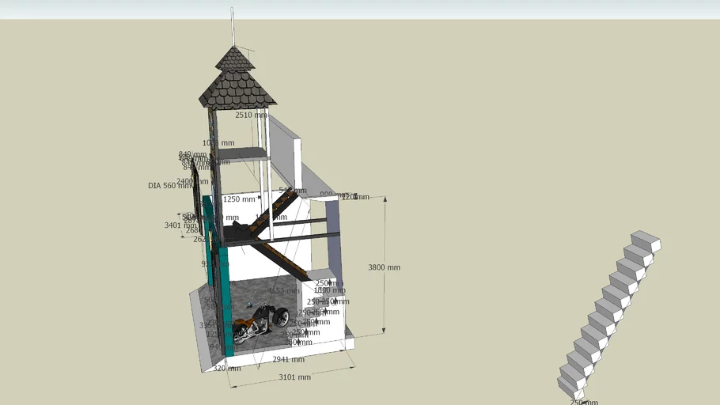Select the '3800 mm' height dimension label

click(384, 267)
